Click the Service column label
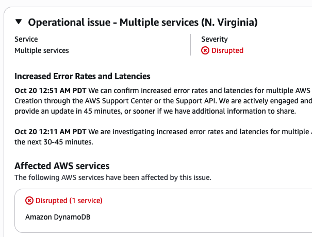Image resolution: width=312 pixels, height=237 pixels. 26,39
